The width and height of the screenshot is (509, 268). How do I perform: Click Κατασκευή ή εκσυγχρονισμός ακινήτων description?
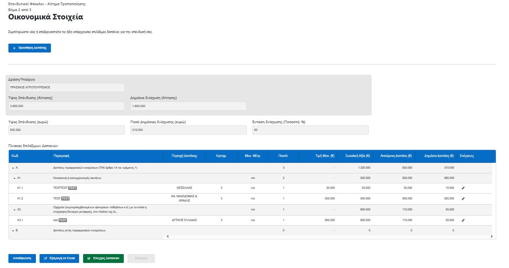click(77, 178)
